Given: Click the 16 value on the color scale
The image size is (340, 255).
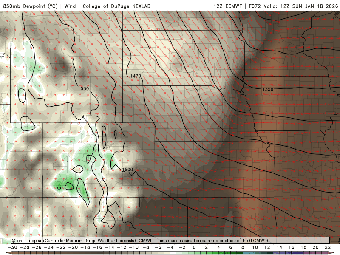Looking at the screenshot, I should [x=292, y=247].
